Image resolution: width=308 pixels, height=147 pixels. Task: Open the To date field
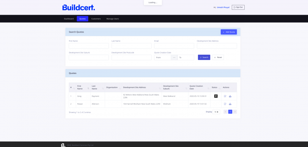pos(185,57)
